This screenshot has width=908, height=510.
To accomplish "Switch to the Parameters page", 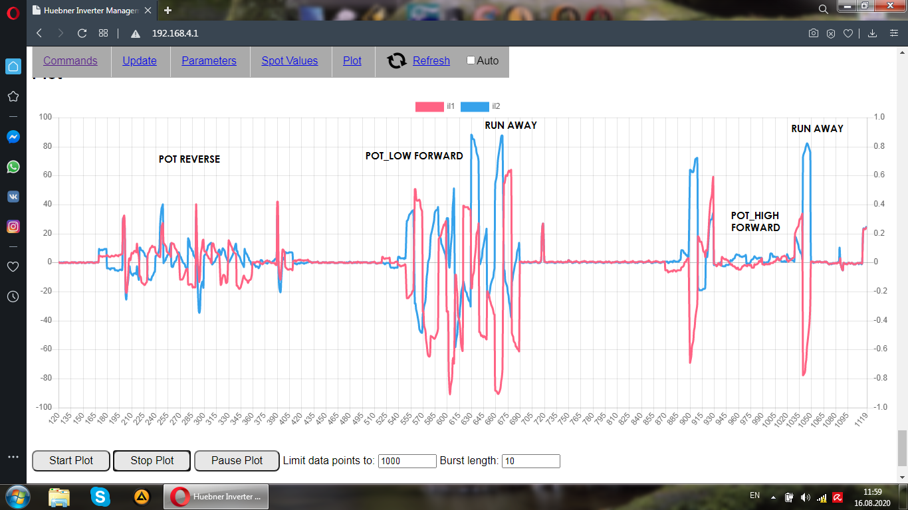I will (209, 61).
